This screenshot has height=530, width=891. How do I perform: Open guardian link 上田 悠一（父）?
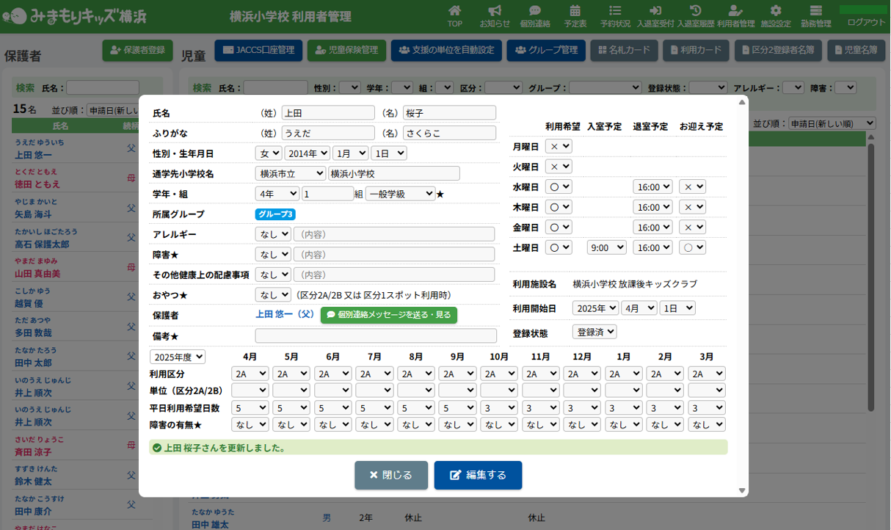click(285, 315)
